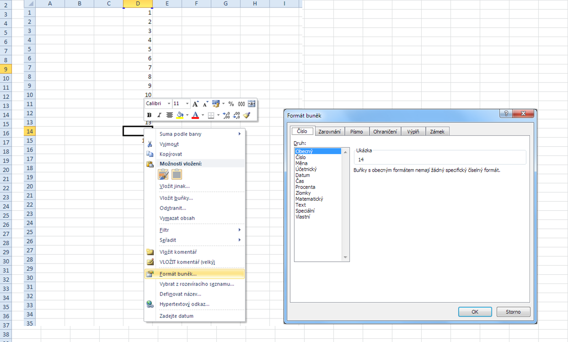
Task: Expand the Suma podle barvy submenu
Action: 239,134
